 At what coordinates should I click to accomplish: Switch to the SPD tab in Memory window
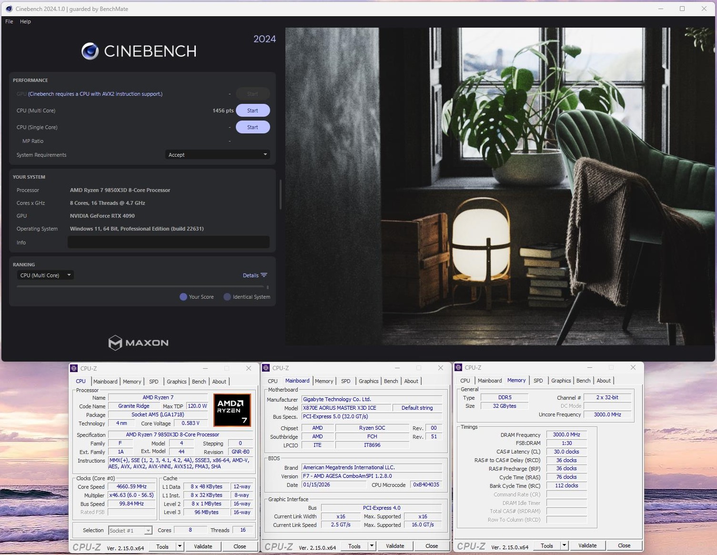click(x=538, y=381)
